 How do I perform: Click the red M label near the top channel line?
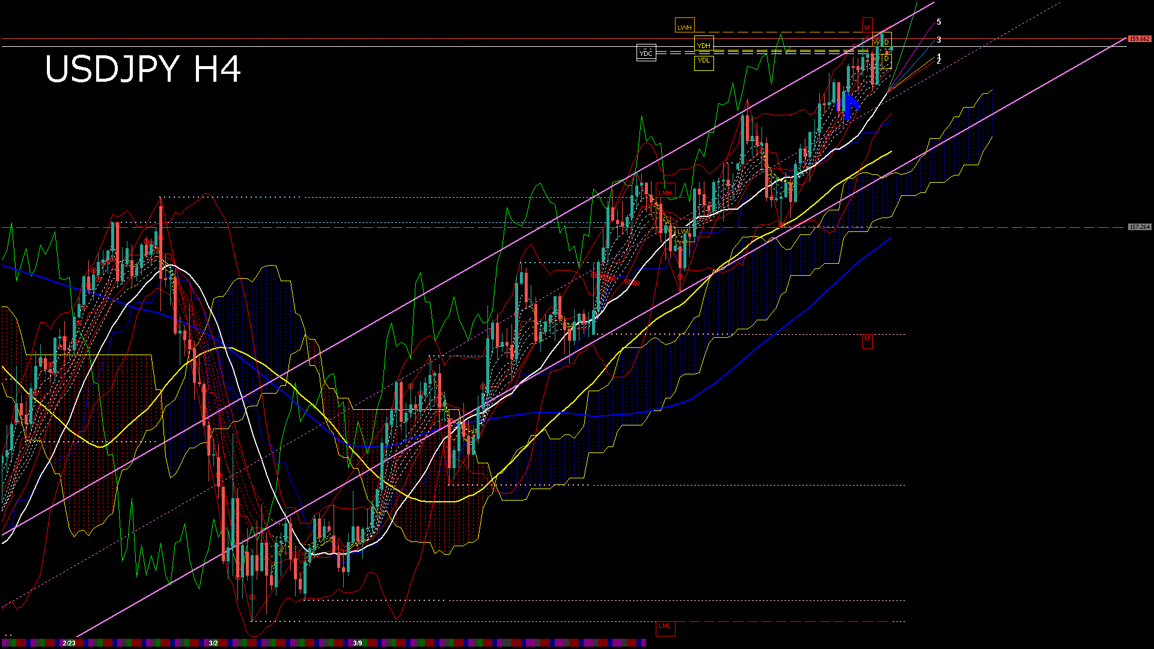[x=867, y=28]
